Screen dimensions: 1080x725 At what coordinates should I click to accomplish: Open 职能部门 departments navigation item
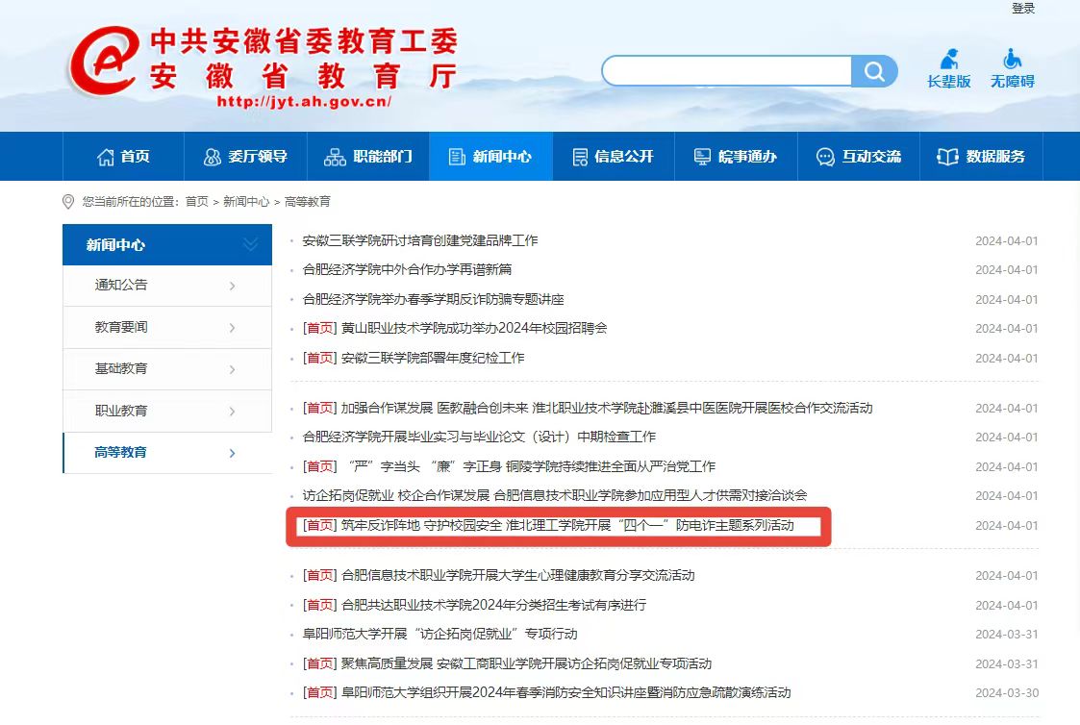click(368, 157)
